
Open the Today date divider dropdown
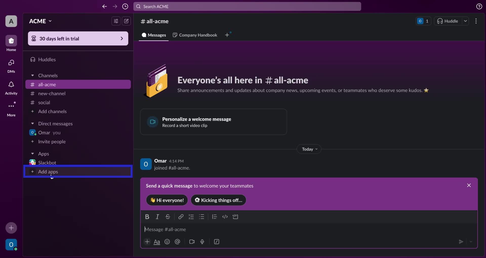pos(309,149)
